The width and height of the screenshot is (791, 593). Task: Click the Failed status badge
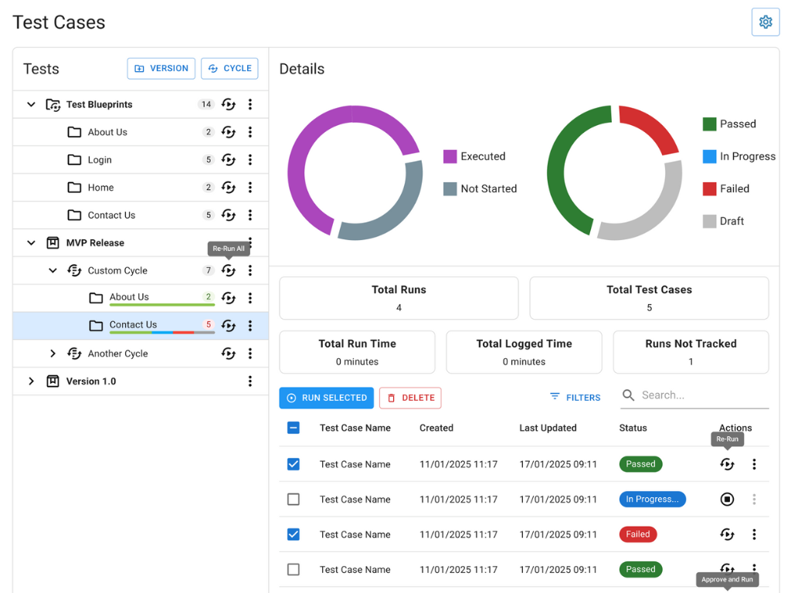tap(638, 534)
